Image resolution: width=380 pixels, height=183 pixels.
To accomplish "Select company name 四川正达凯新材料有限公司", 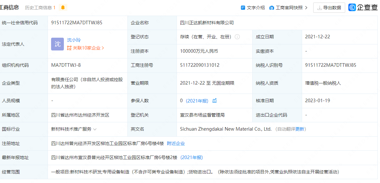I will tap(207, 23).
